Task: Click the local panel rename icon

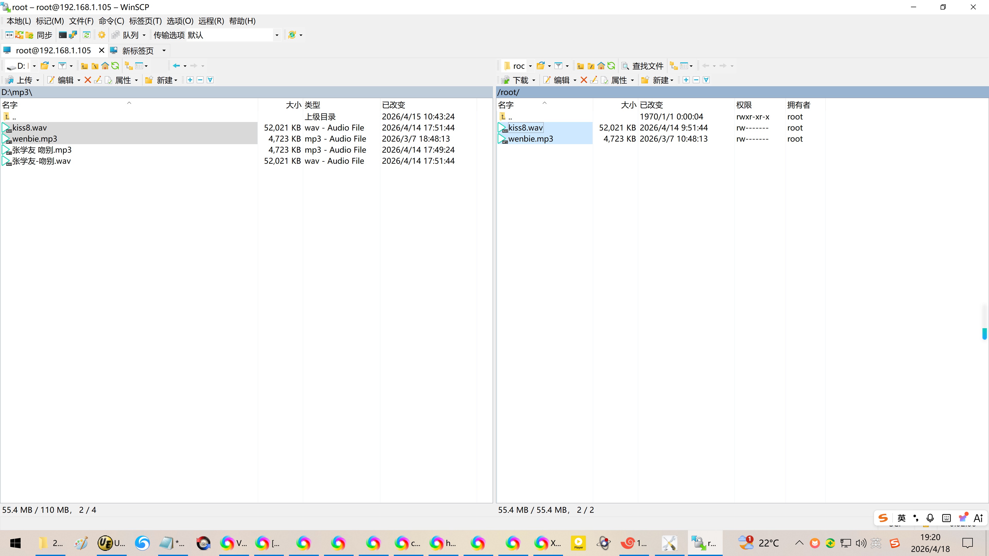Action: pyautogui.click(x=98, y=80)
